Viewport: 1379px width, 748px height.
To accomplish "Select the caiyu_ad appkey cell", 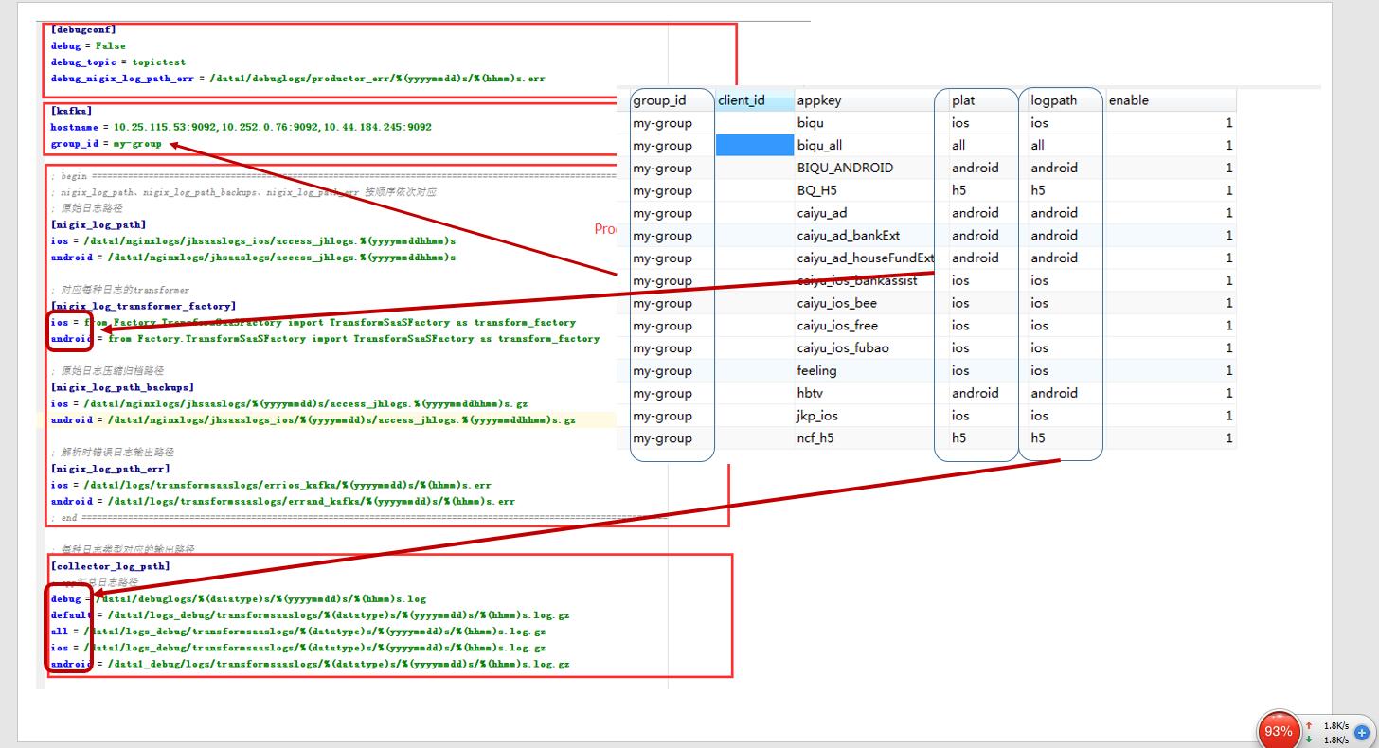I will coord(822,213).
